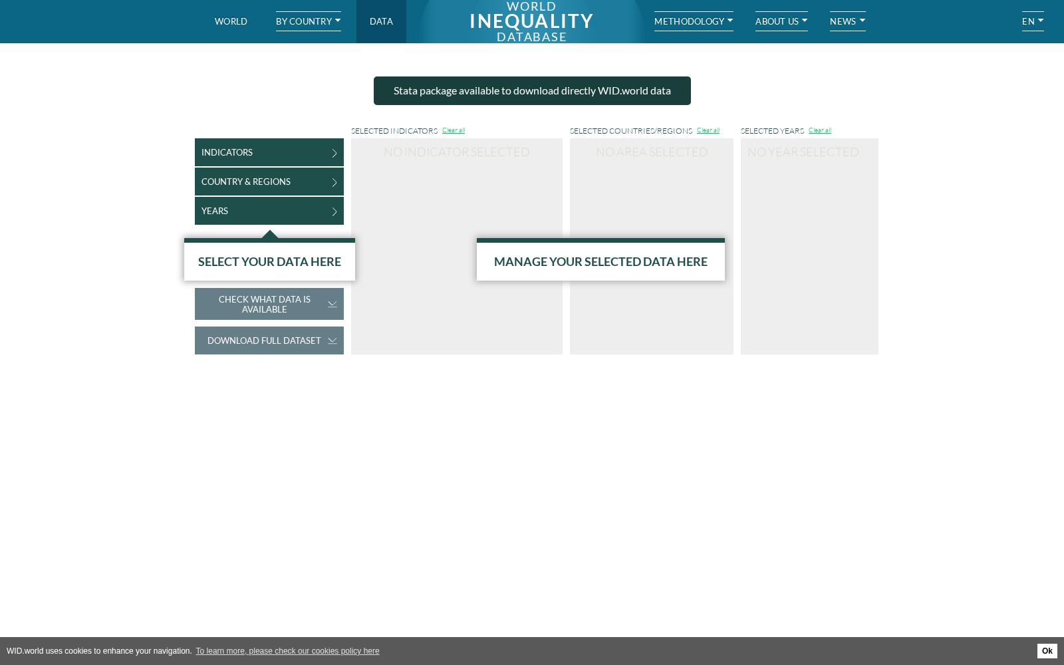Click the down arrow icon on CHECK WHAT DATA
Image resolution: width=1064 pixels, height=665 pixels.
(x=332, y=304)
